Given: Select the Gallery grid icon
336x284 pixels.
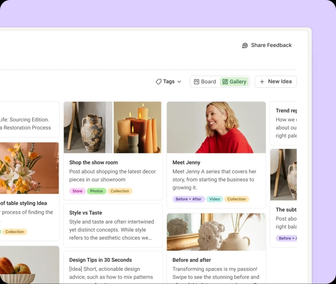Looking at the screenshot, I should (x=225, y=81).
